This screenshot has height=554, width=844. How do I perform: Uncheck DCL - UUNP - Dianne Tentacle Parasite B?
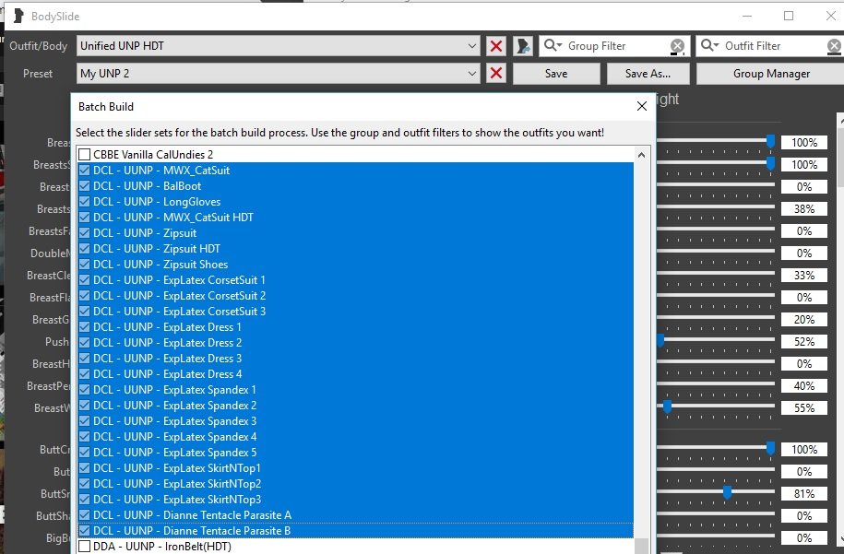85,531
